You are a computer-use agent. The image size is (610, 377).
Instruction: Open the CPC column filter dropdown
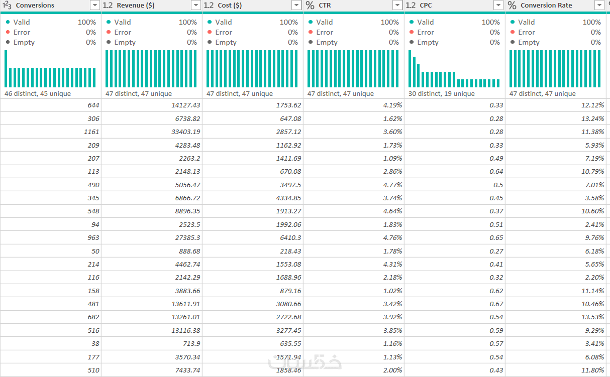click(x=498, y=5)
